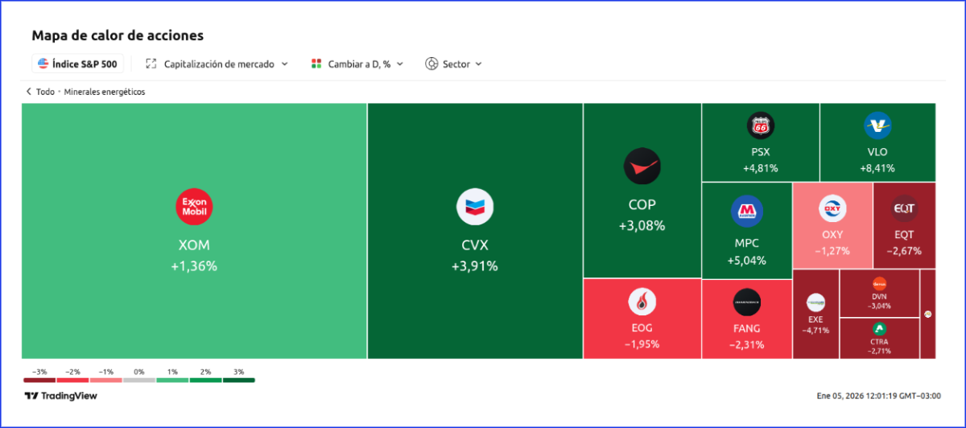
Task: Click the Marathon logo on MPC tile
Action: (747, 211)
